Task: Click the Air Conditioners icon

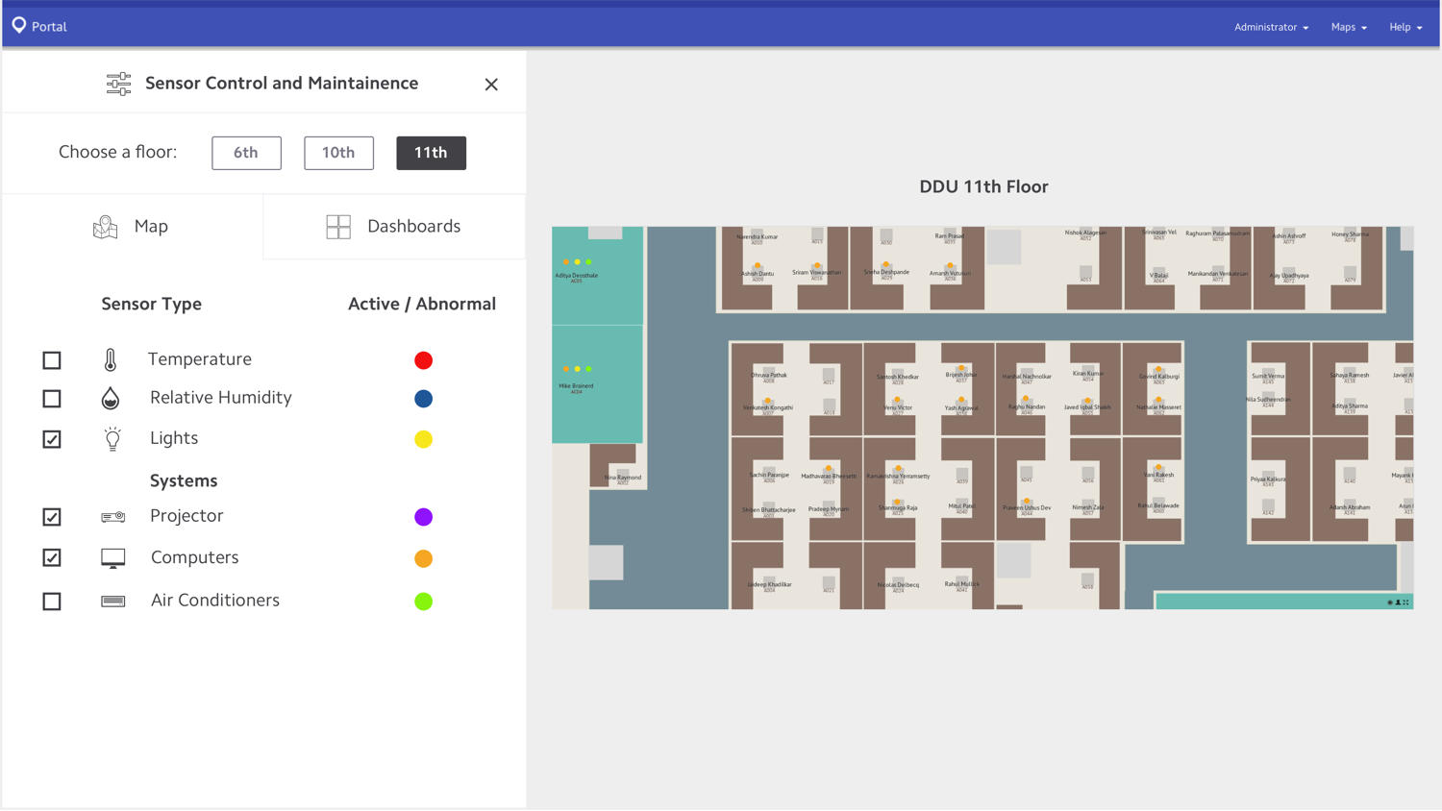Action: point(112,602)
